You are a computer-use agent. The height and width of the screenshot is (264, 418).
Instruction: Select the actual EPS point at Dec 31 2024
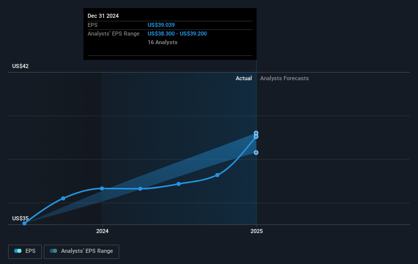(256, 137)
